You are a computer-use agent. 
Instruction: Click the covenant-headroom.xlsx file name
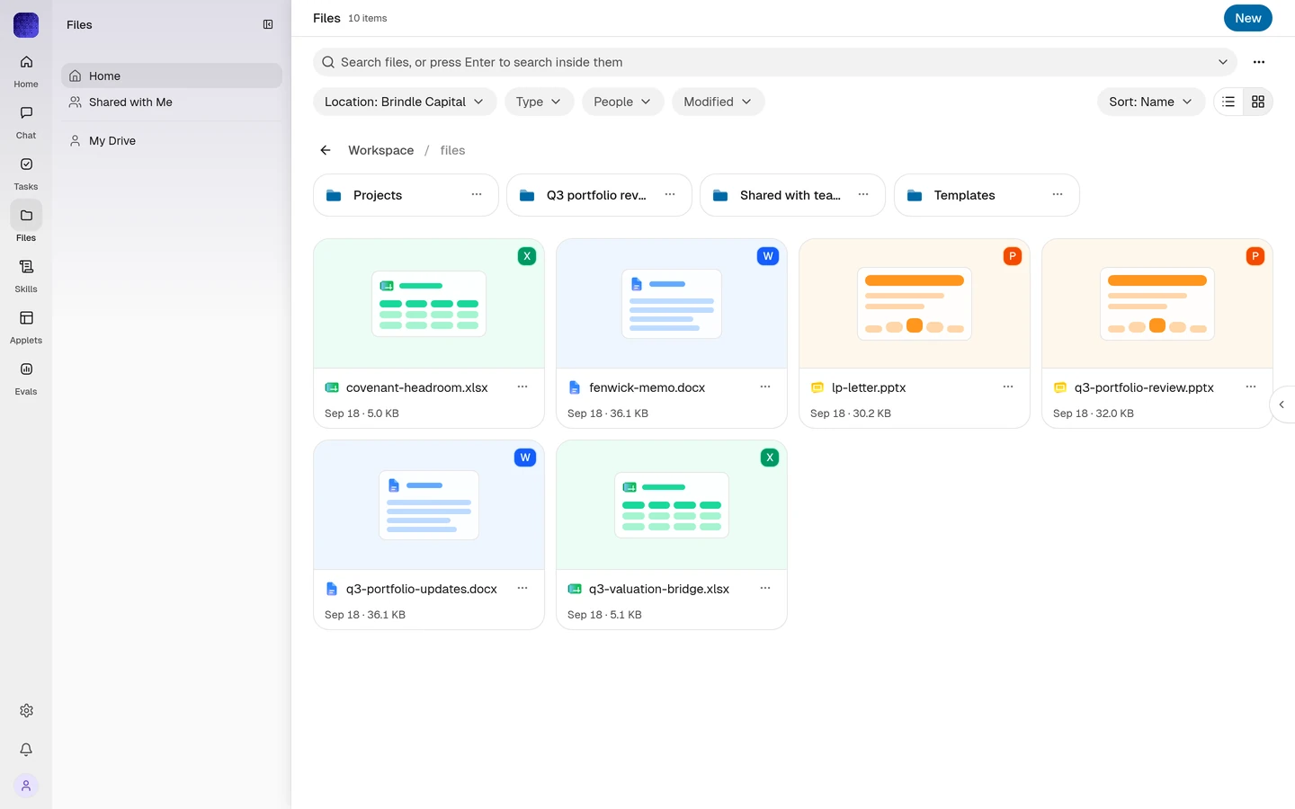[417, 387]
